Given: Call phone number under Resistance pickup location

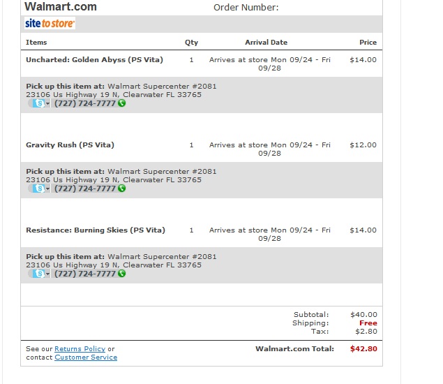Looking at the screenshot, I should [x=84, y=274].
